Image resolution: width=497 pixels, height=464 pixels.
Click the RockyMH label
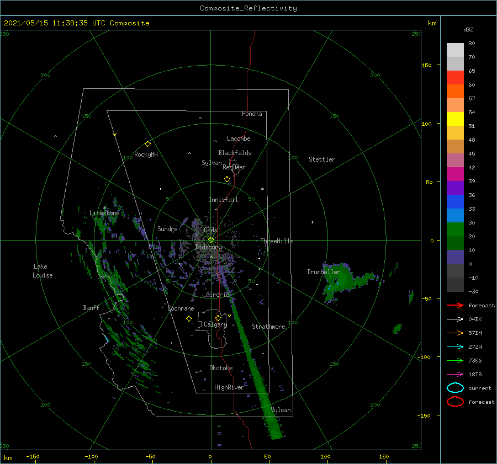[x=146, y=154]
